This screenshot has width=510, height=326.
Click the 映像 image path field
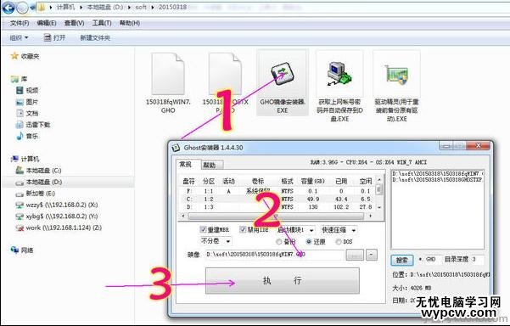[x=275, y=255]
